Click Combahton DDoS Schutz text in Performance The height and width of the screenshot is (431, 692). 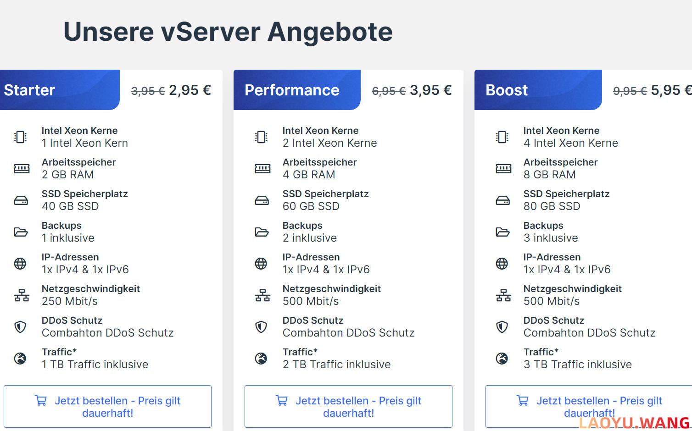pos(348,333)
